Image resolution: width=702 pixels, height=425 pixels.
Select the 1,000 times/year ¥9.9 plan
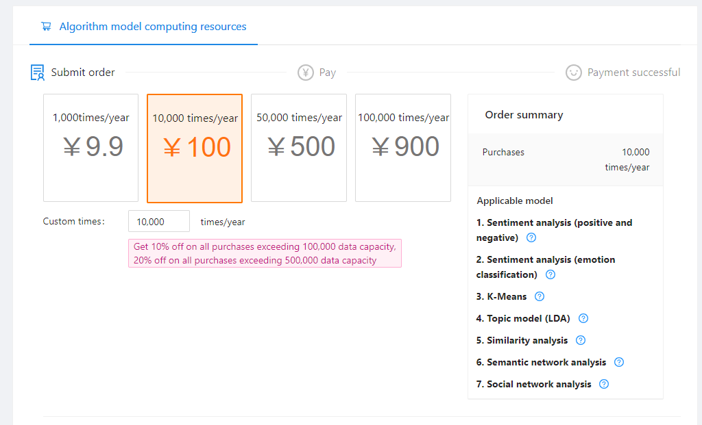[x=90, y=148]
